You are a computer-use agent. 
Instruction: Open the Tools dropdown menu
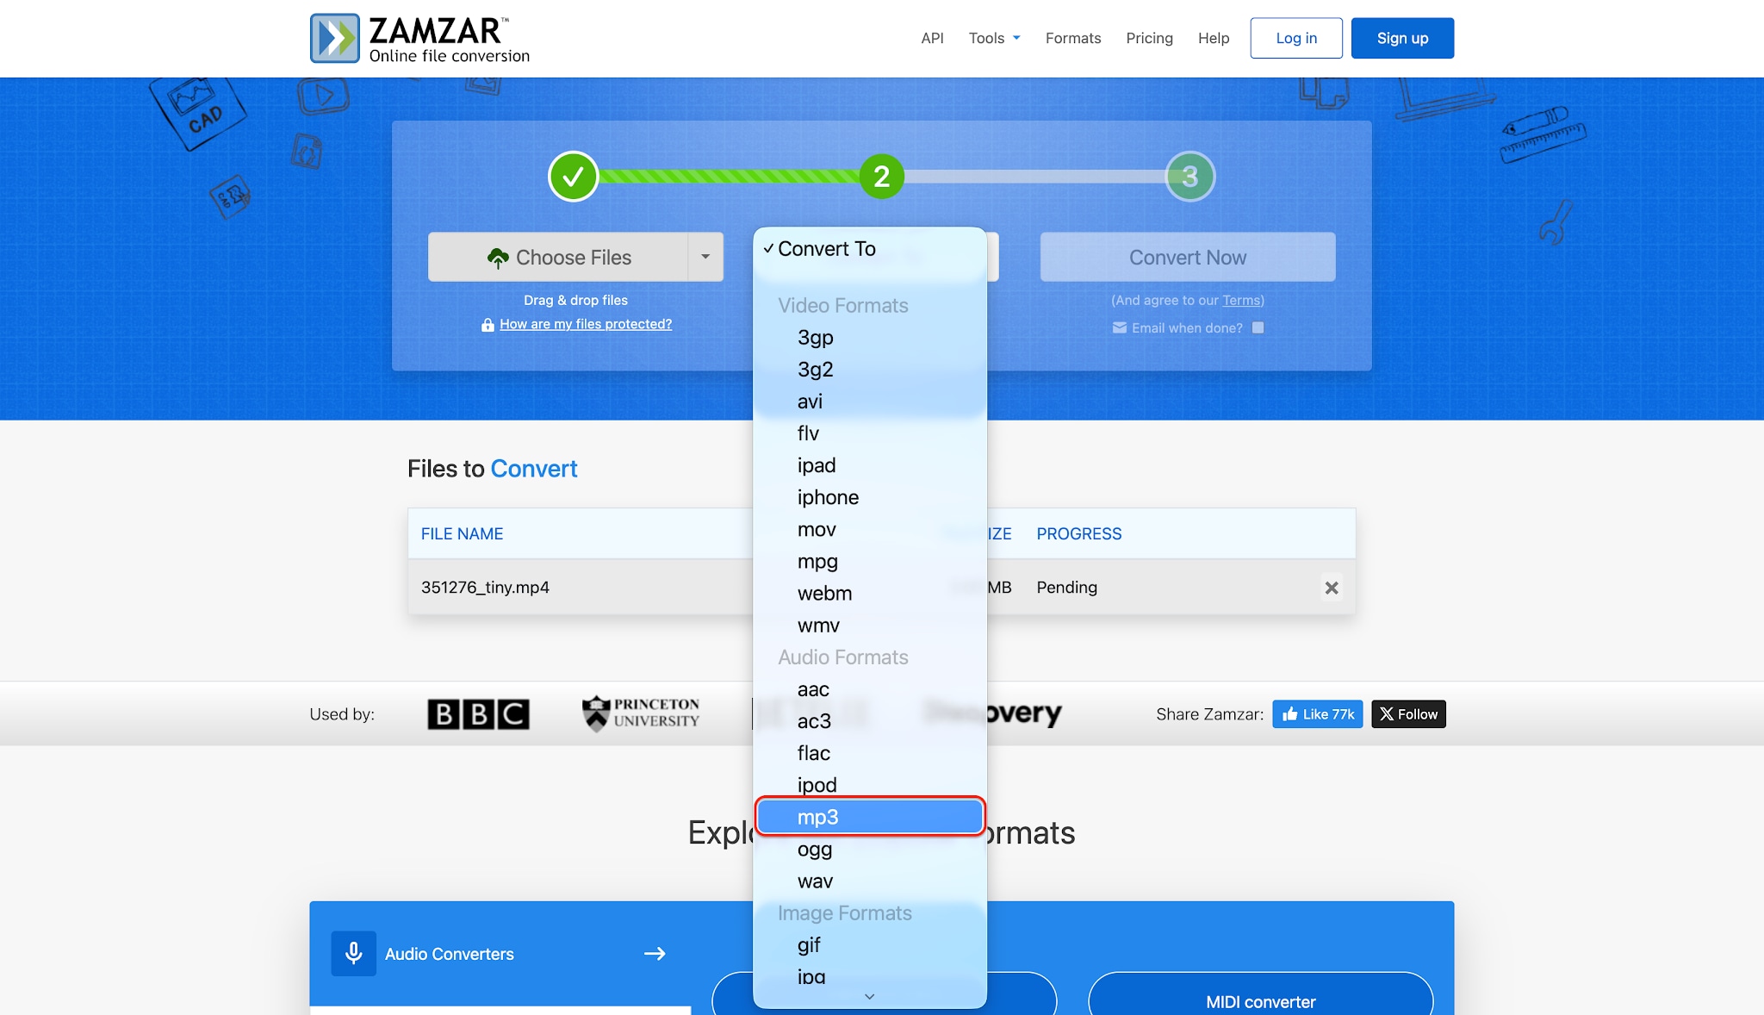pyautogui.click(x=994, y=38)
